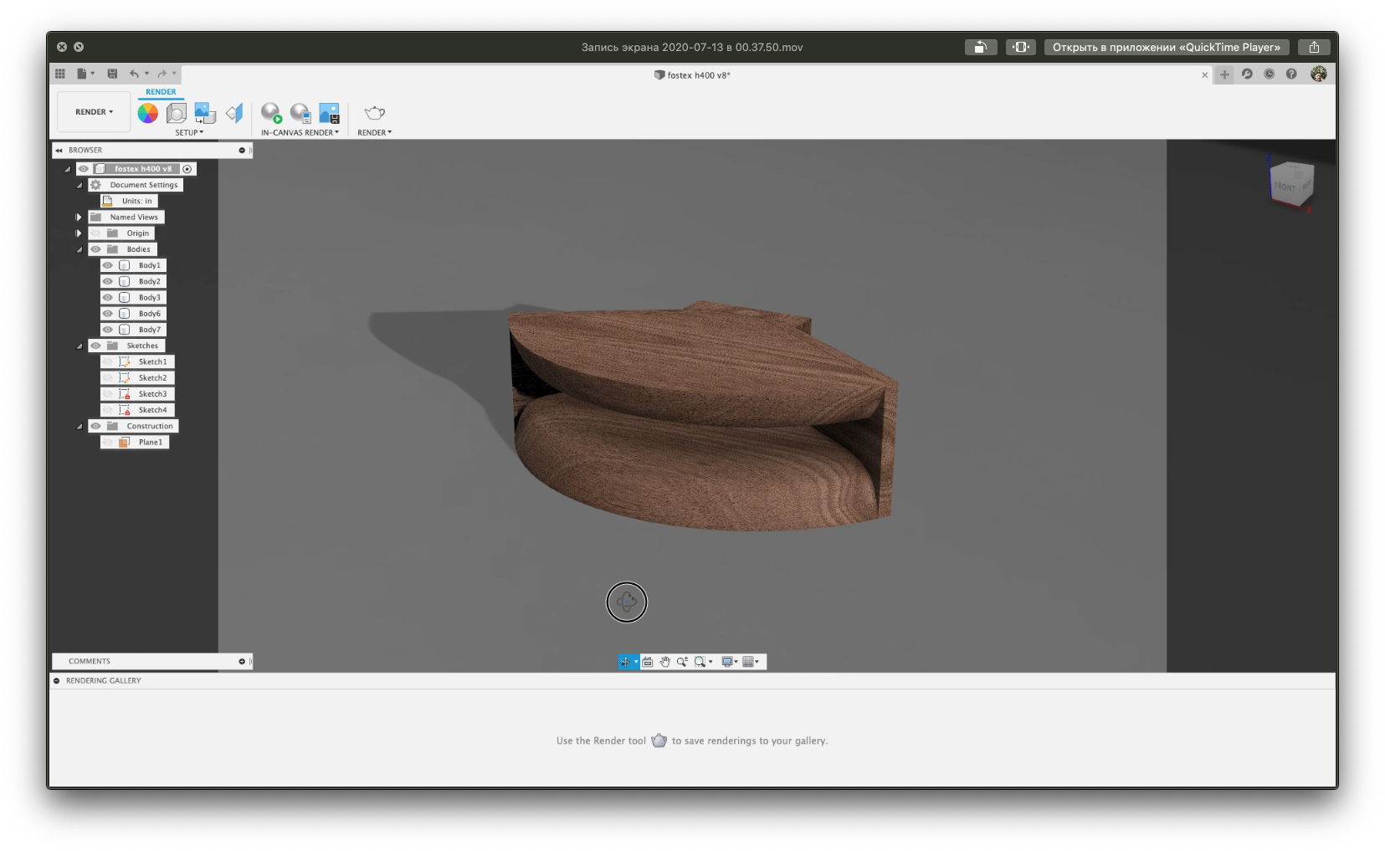Show Sketch3 by toggling its visibility icon
This screenshot has height=851, width=1385.
point(108,394)
